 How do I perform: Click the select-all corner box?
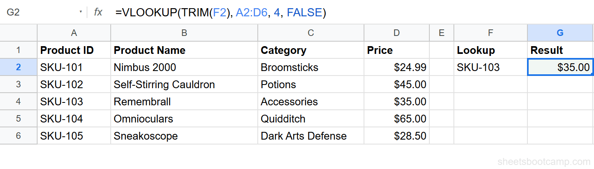click(18, 33)
